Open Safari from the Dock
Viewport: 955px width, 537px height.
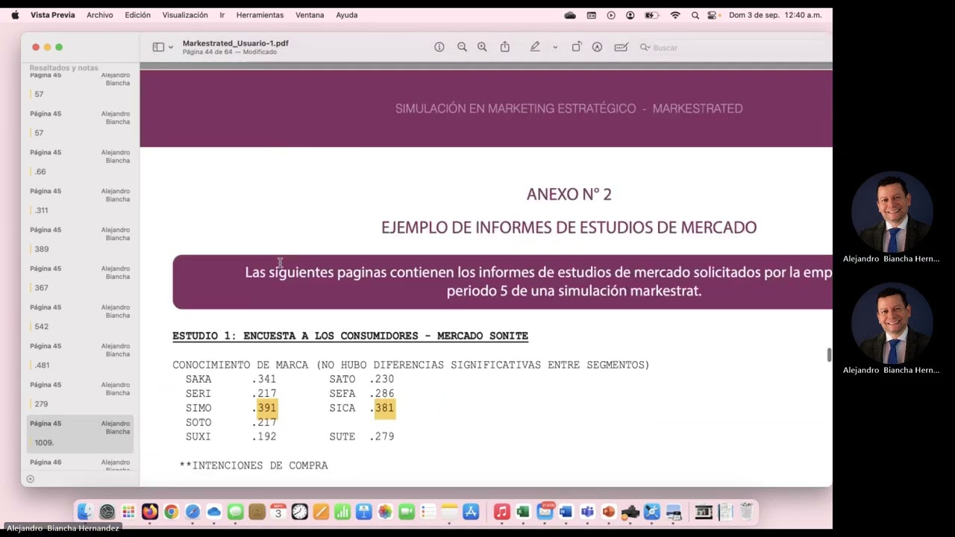pyautogui.click(x=192, y=512)
